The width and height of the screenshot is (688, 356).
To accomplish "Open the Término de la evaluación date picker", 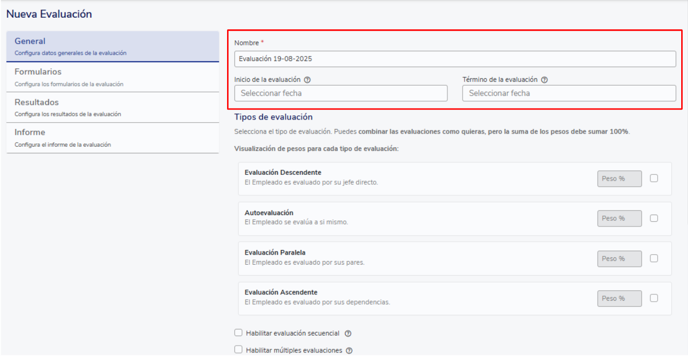I will click(569, 93).
